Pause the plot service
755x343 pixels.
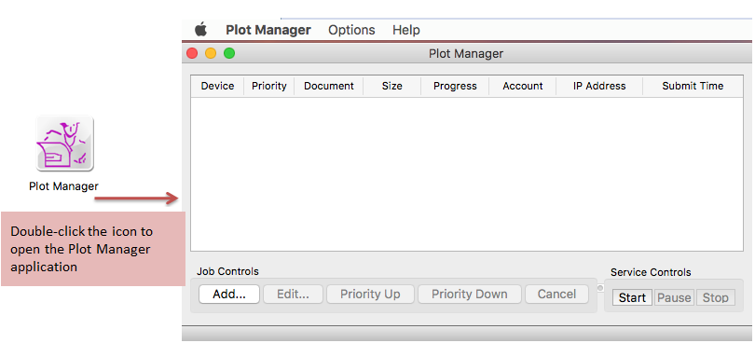[674, 297]
